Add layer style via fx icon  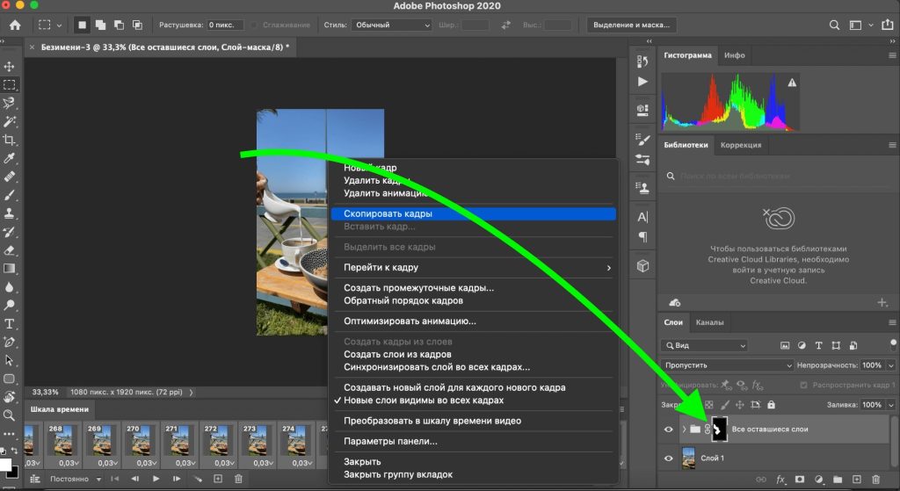780,480
